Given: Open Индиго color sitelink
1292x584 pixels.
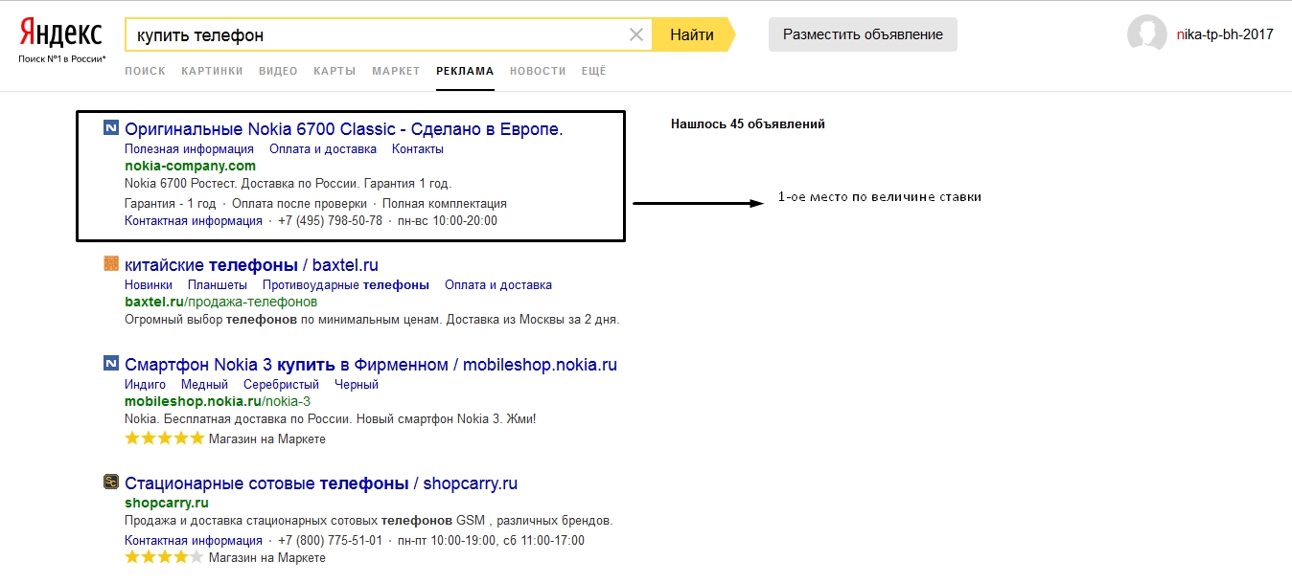Looking at the screenshot, I should pyautogui.click(x=146, y=384).
